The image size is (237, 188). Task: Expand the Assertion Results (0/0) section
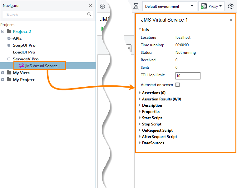tap(140, 99)
